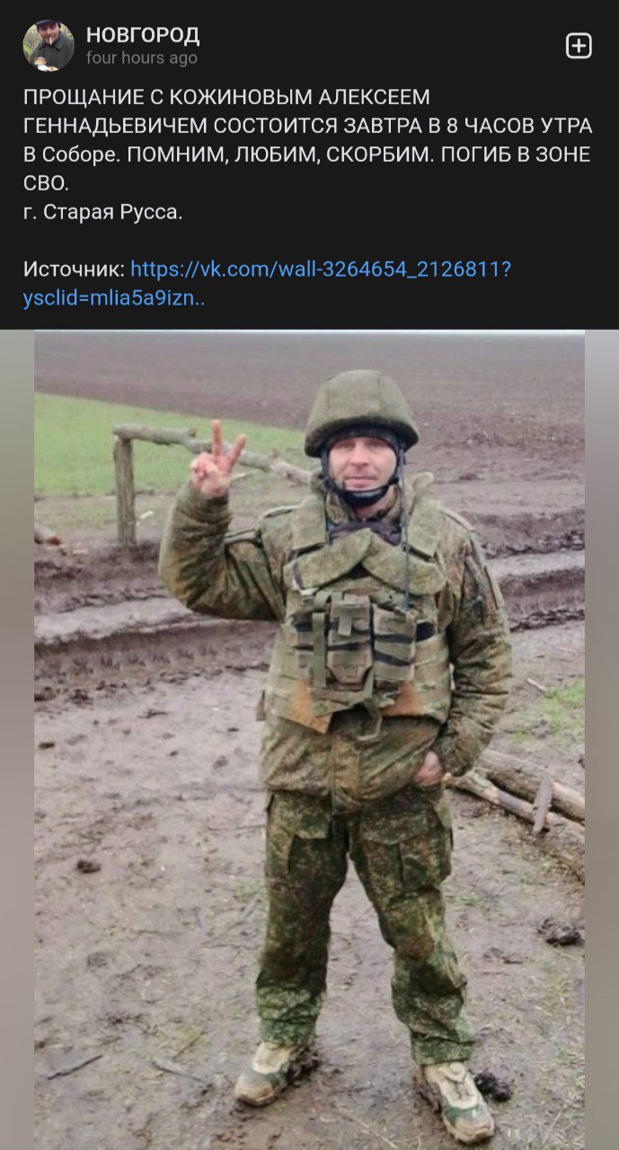This screenshot has height=1150, width=619.
Task: Open the vk.com/wall-3264654 source link
Action: [x=321, y=269]
